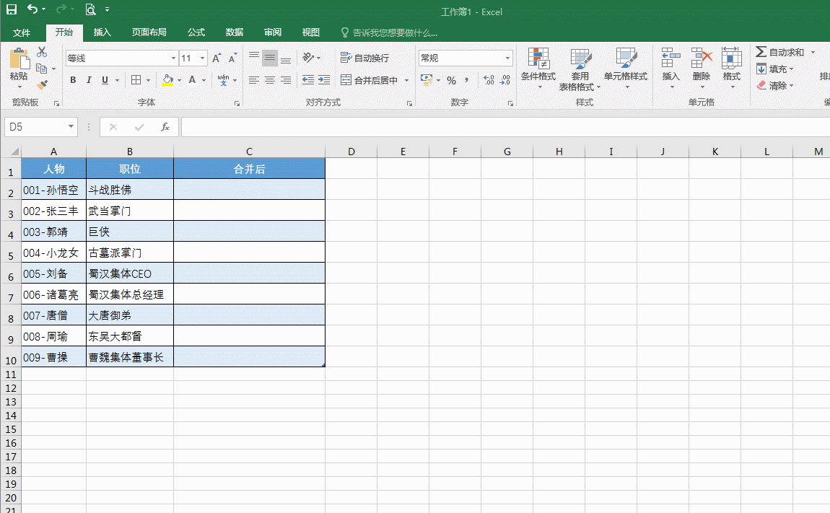Click the 自动求和 AutoSum button
This screenshot has width=830, height=513.
[x=780, y=52]
